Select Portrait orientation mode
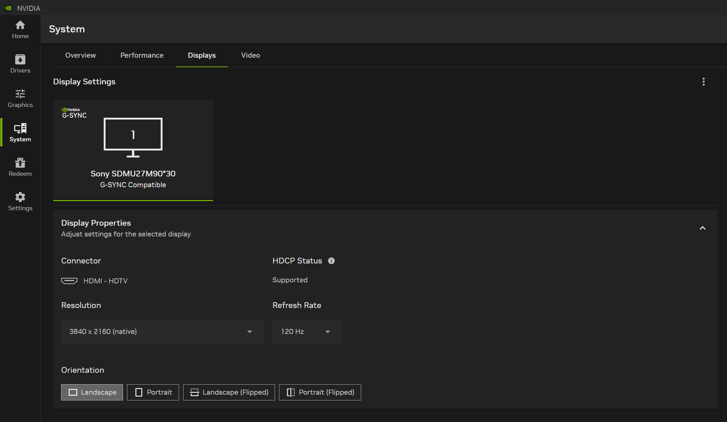This screenshot has width=727, height=422. coord(152,392)
